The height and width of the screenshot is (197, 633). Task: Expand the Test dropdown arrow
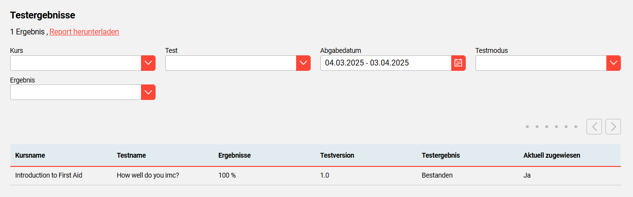click(x=303, y=63)
